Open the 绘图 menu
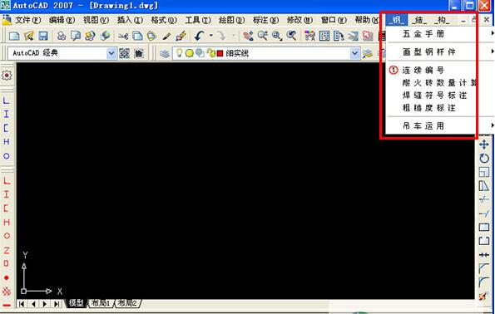Image resolution: width=495 pixels, height=314 pixels. click(232, 20)
